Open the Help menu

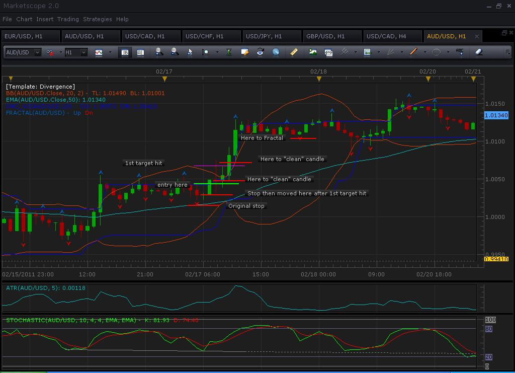122,19
